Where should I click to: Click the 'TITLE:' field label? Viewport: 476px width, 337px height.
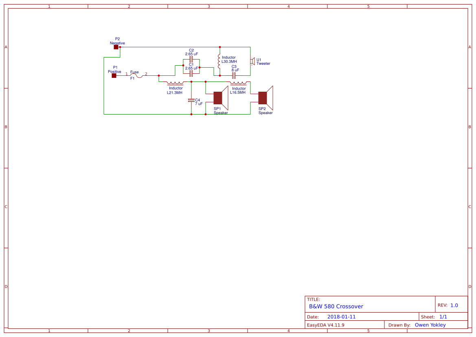pyautogui.click(x=313, y=300)
